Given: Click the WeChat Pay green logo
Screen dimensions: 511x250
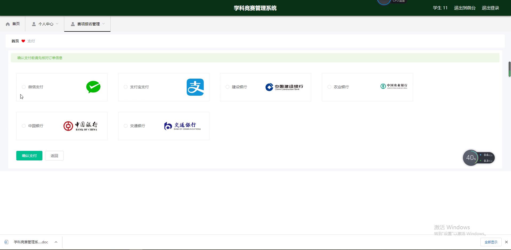Looking at the screenshot, I should coord(93,87).
